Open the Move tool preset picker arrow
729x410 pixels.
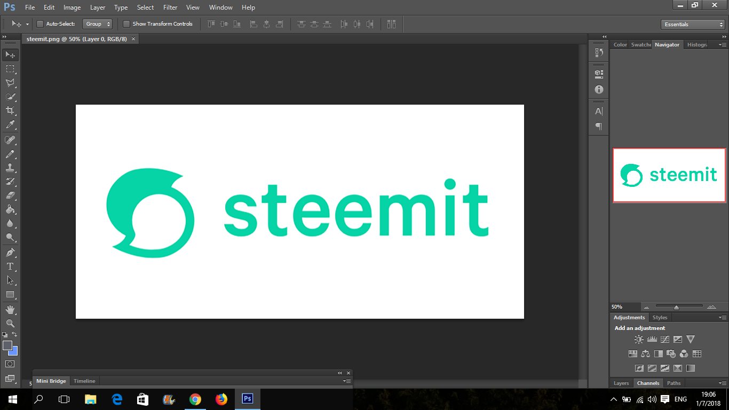click(27, 25)
